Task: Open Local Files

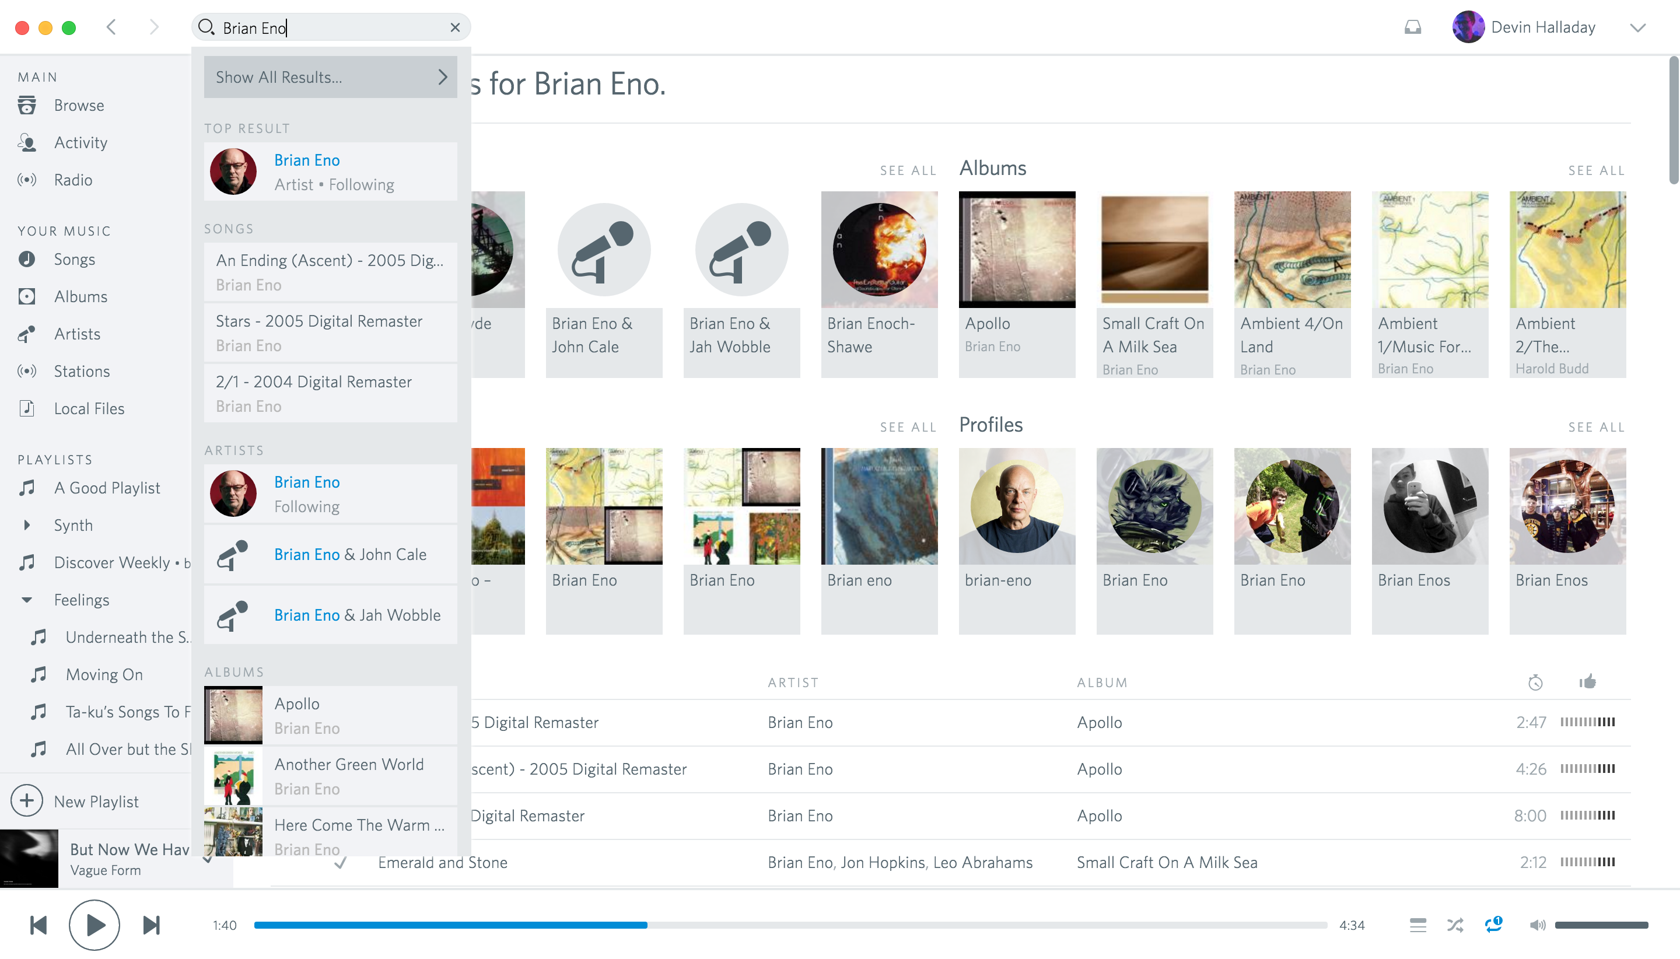Action: (27, 408)
